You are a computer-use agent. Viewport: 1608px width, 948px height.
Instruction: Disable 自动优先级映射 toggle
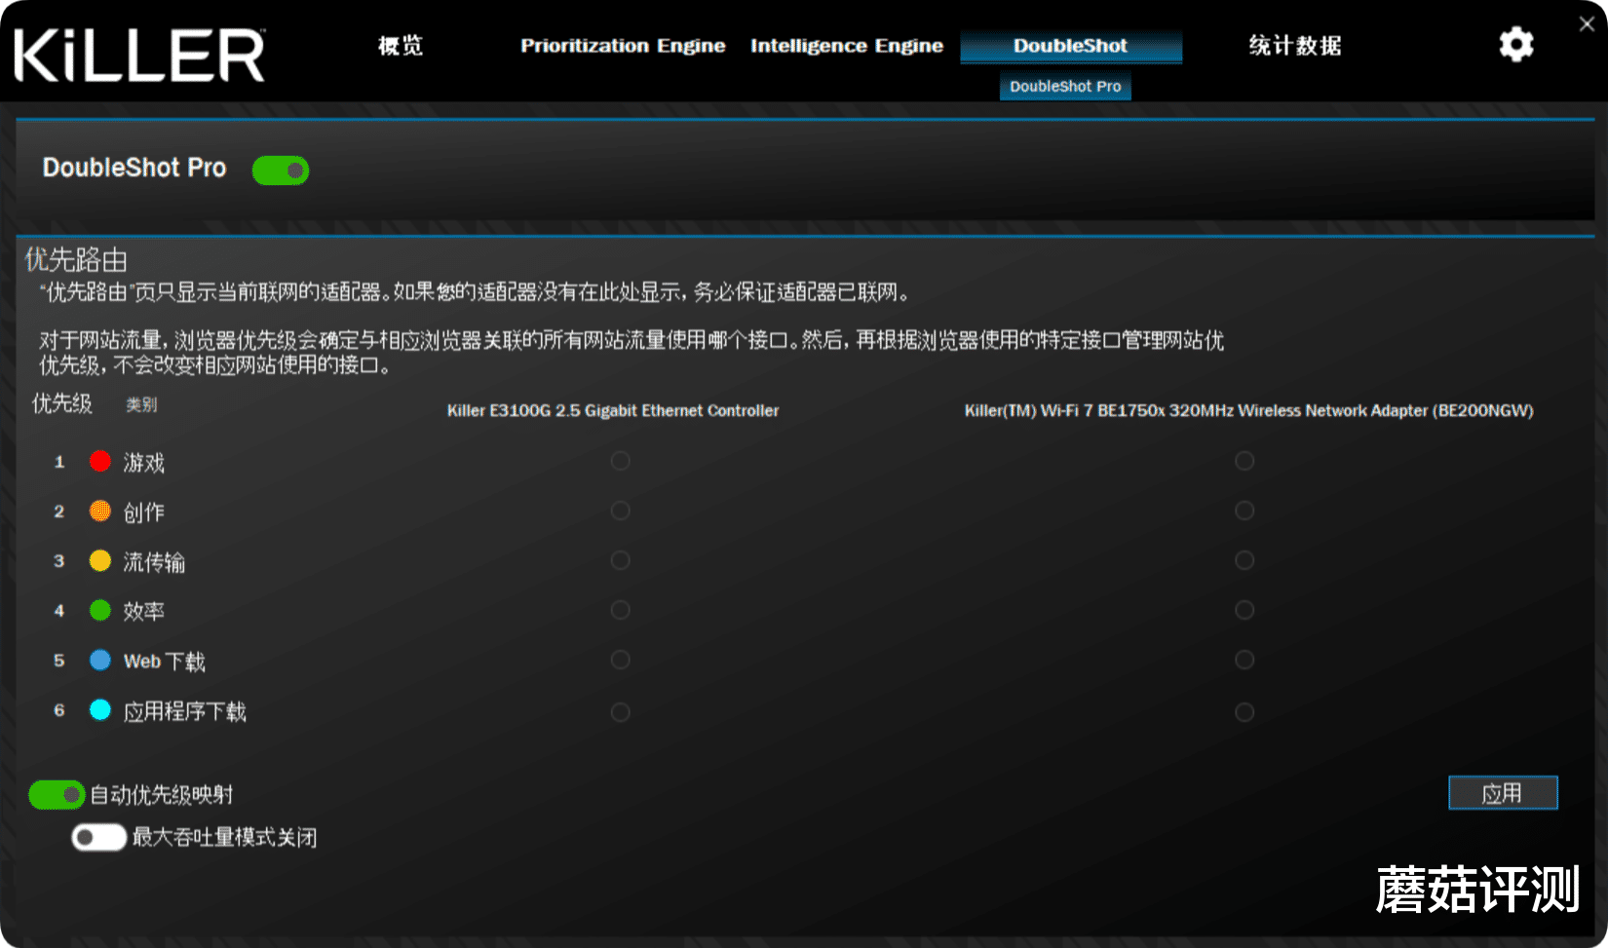coord(57,795)
